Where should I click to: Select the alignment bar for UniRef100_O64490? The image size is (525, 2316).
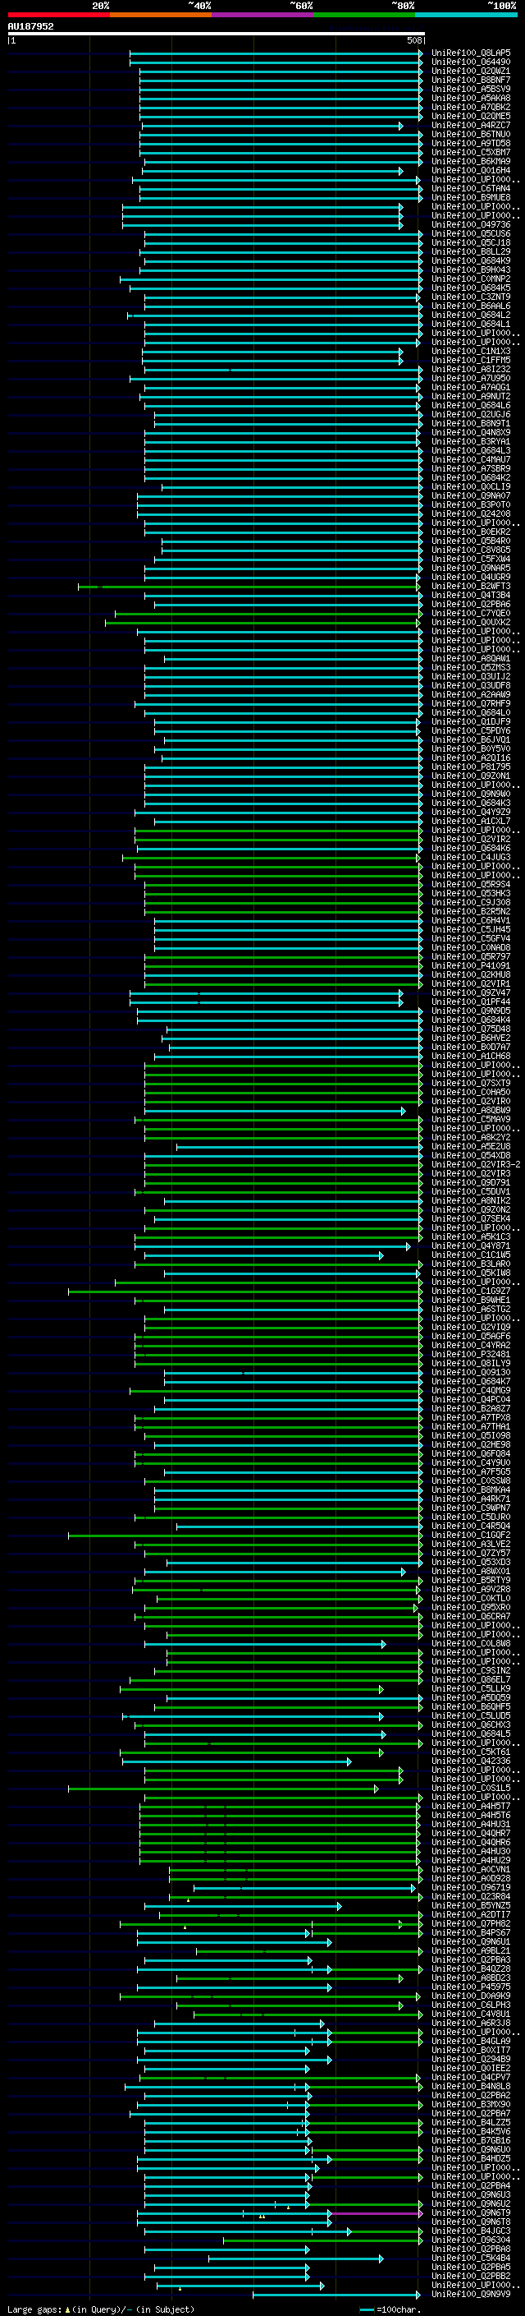[x=276, y=63]
